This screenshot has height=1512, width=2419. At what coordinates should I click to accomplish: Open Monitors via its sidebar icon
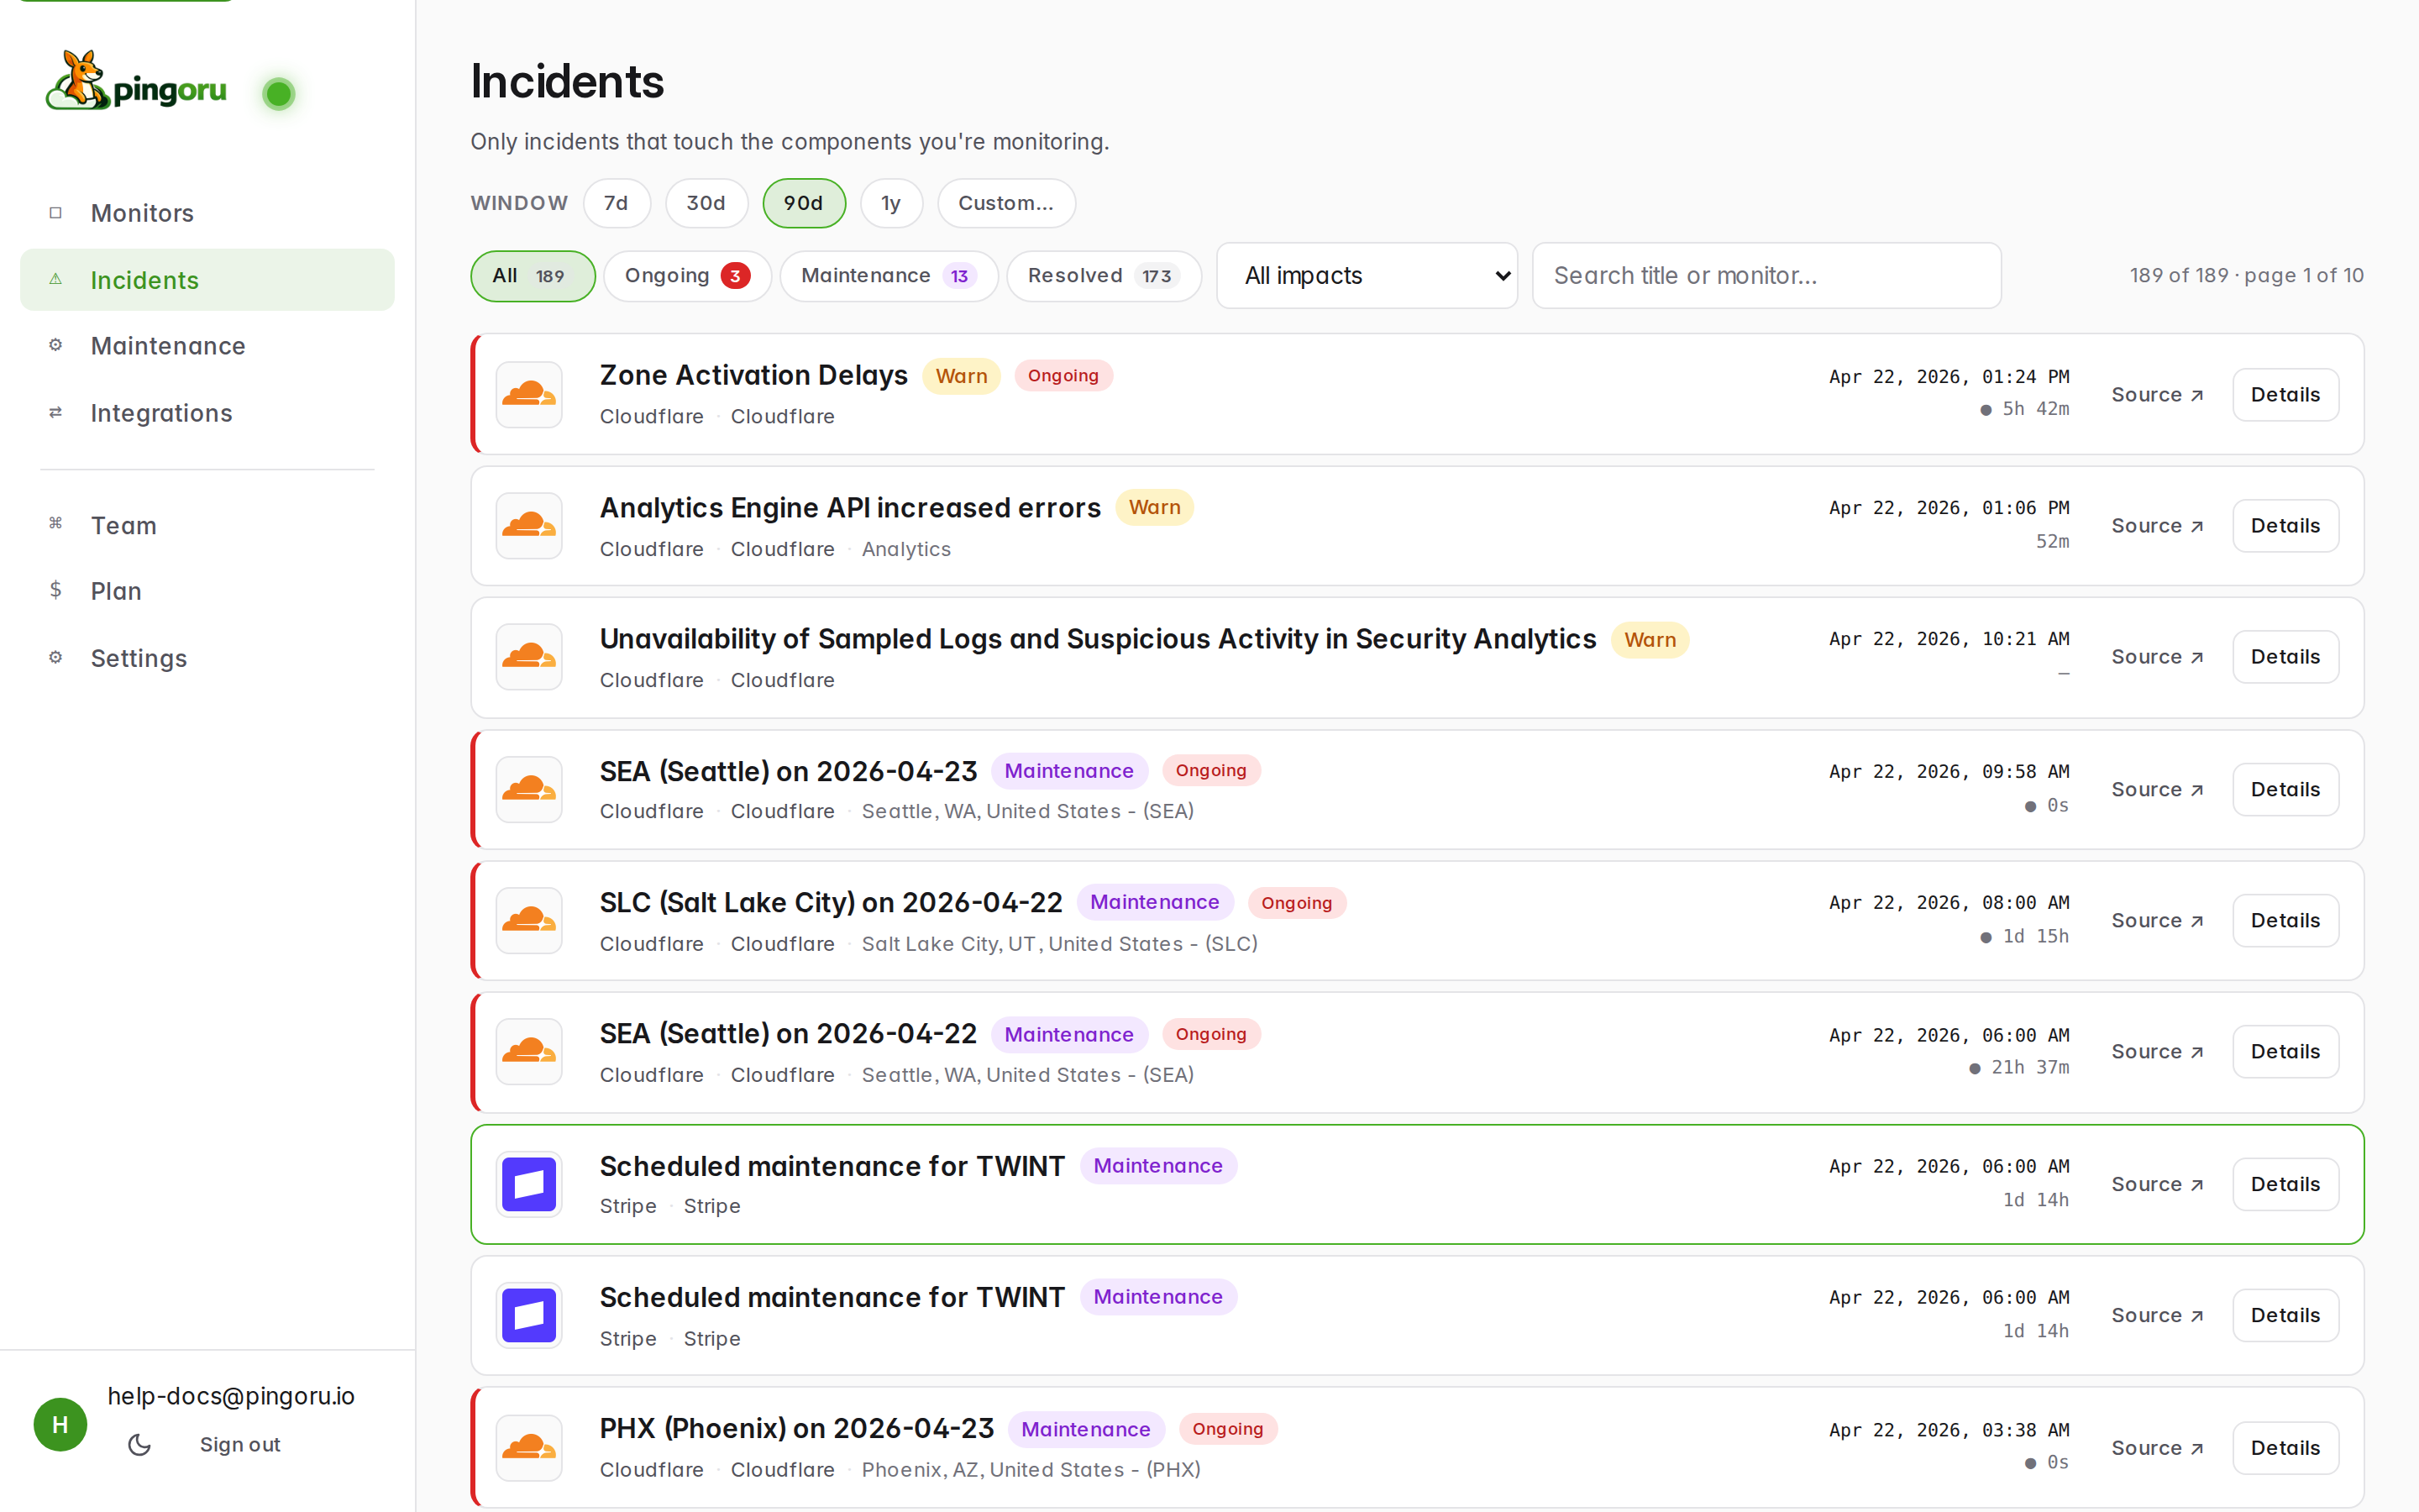click(56, 212)
